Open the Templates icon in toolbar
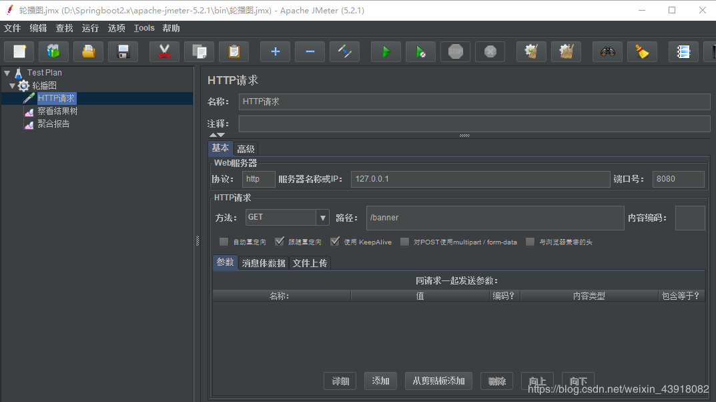 click(53, 51)
